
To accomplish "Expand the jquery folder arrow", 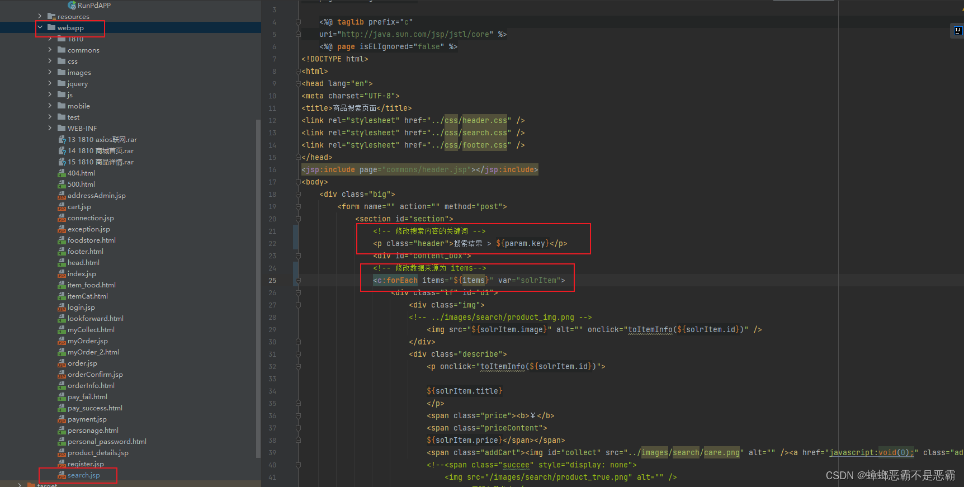I will coord(50,83).
